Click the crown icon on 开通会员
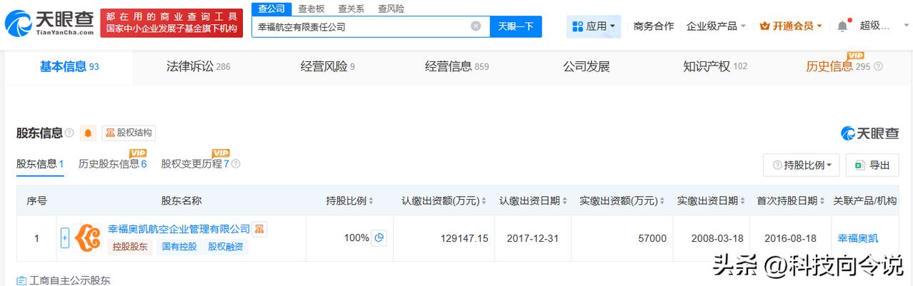Viewport: 913px width, 286px height. coord(765,26)
